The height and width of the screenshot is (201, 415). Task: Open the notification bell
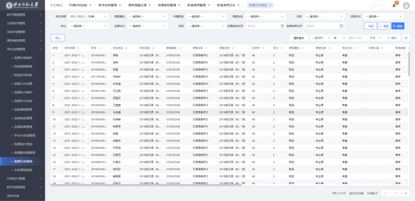pos(394,5)
